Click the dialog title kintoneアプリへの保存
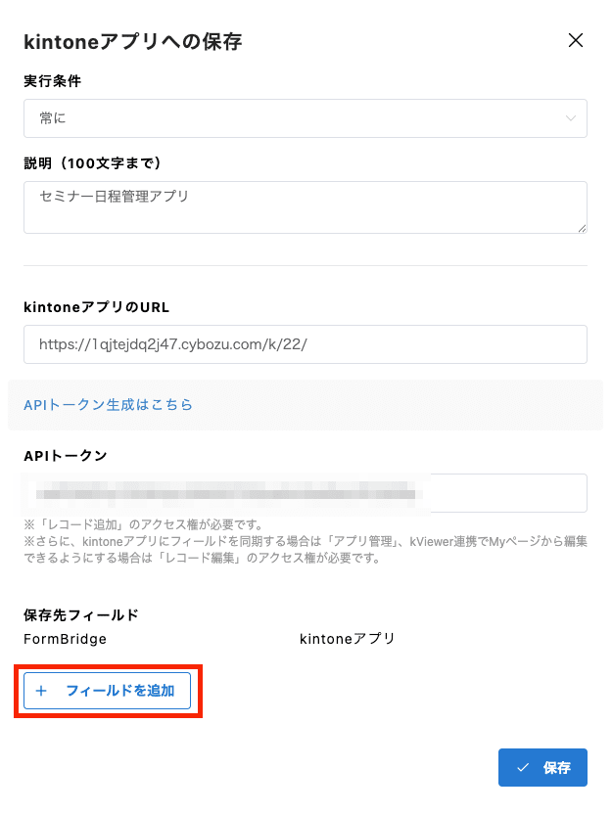612x814 pixels. (132, 41)
